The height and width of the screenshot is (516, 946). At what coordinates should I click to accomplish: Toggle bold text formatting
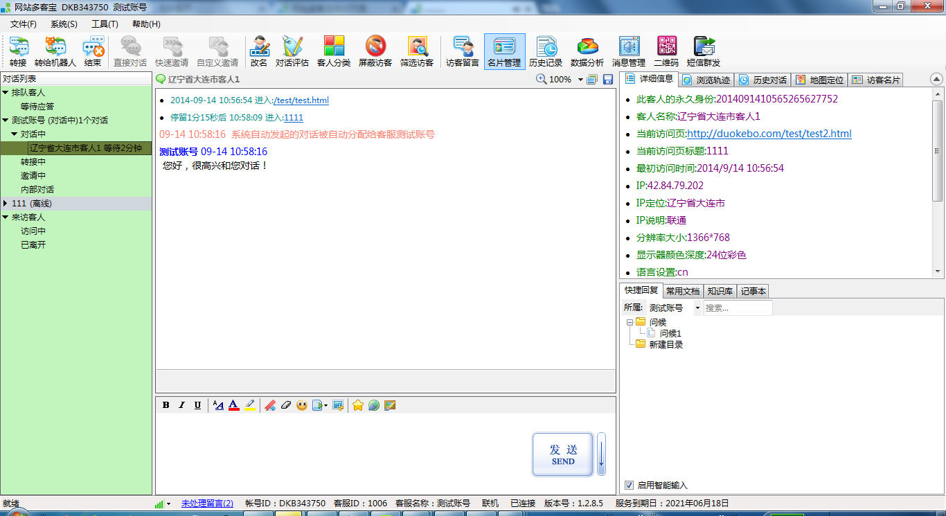(x=166, y=405)
